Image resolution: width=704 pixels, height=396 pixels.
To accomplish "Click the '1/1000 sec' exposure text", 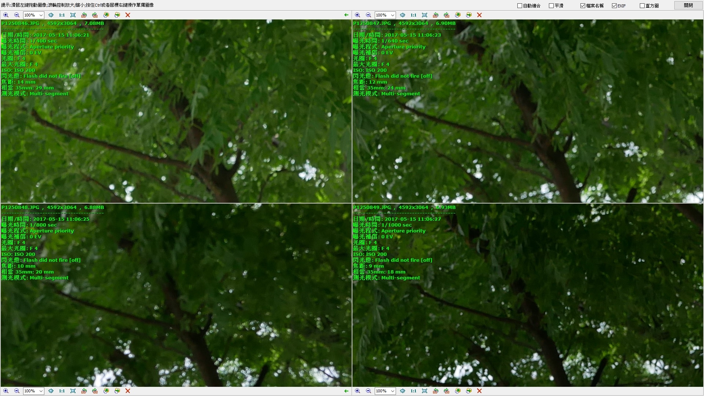I will pos(396,225).
